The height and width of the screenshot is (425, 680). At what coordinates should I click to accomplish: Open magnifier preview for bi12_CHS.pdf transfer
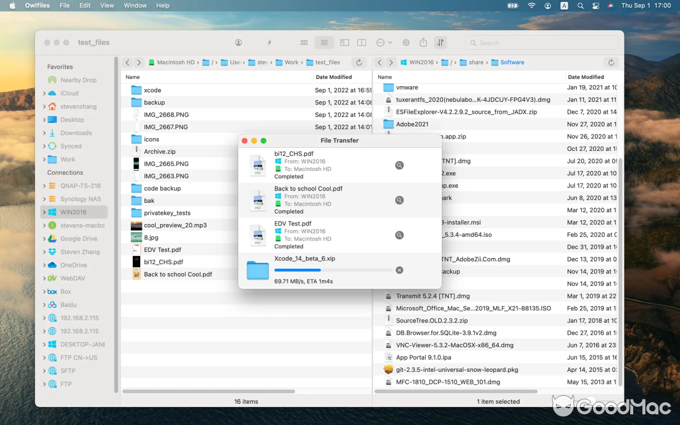(399, 165)
